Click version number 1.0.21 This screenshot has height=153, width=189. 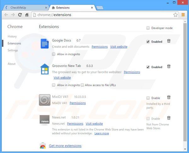coord(75,118)
